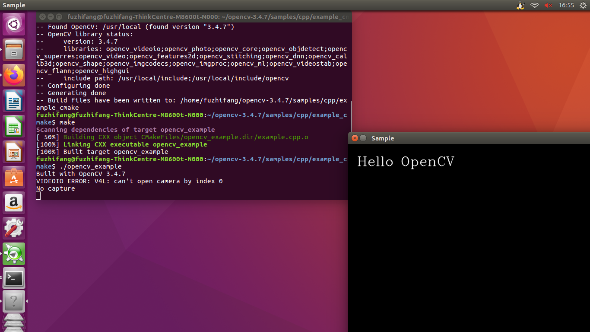Click the 'Built target opencv_example' line
The image size is (590, 332).
point(102,152)
